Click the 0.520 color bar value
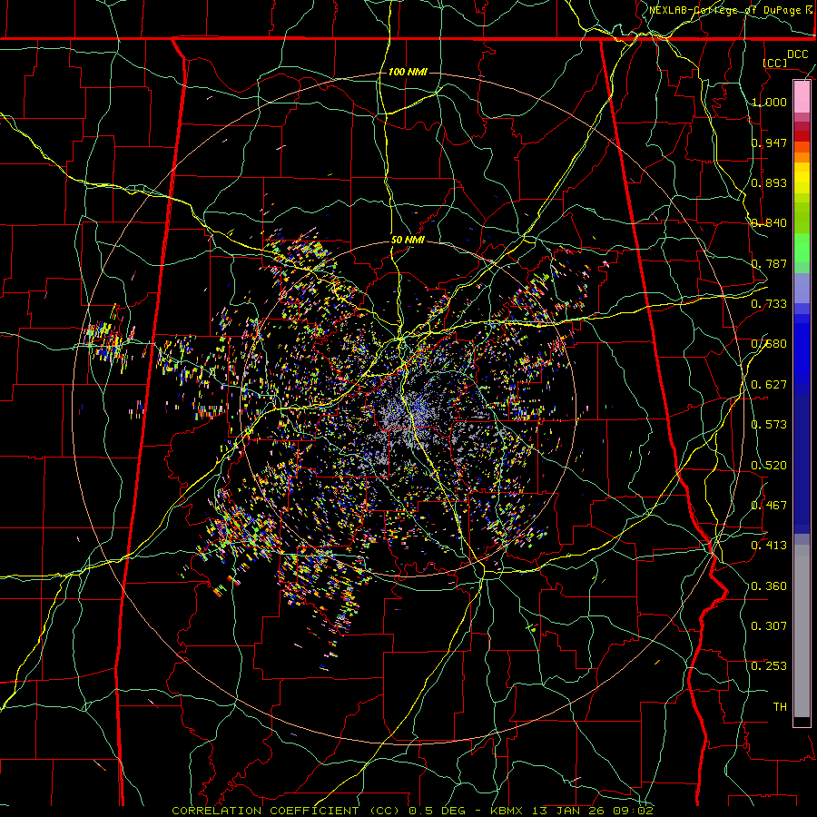 (769, 466)
